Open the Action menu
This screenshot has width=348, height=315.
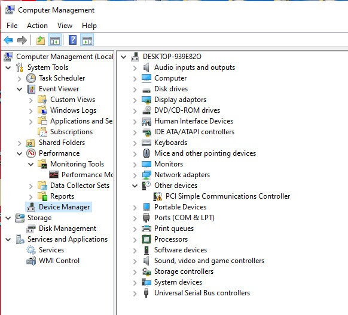37,26
